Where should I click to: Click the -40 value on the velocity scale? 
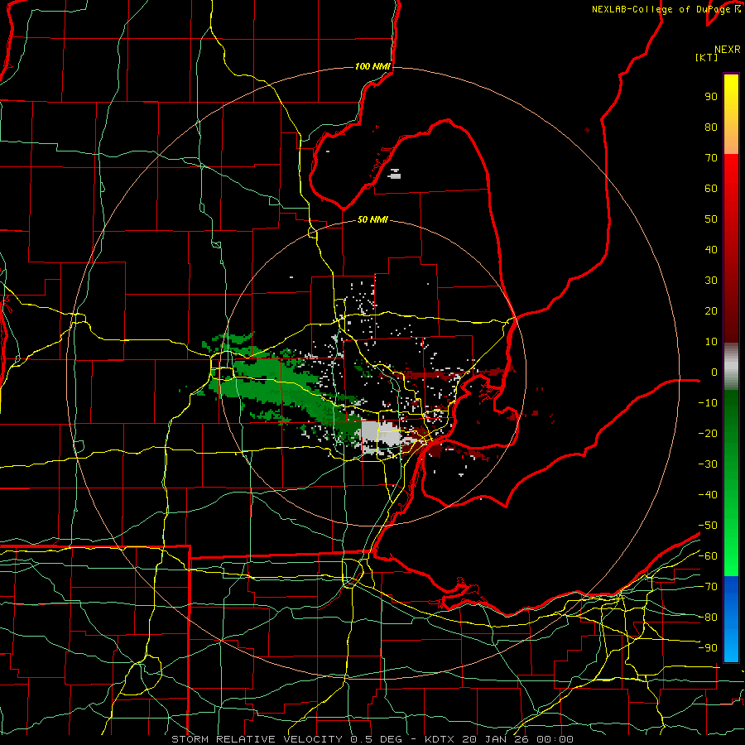pos(708,495)
